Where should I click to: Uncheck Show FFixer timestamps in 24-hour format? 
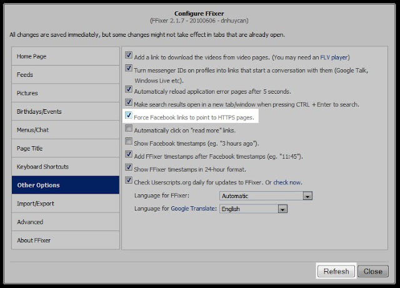coord(129,167)
